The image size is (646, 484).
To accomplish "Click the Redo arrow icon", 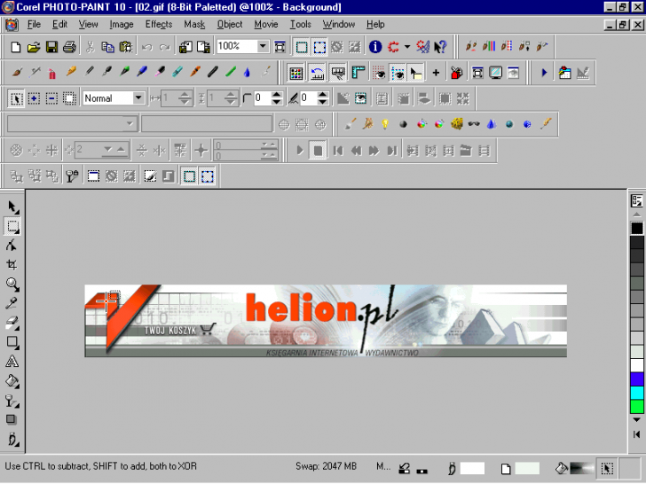I will coord(165,47).
